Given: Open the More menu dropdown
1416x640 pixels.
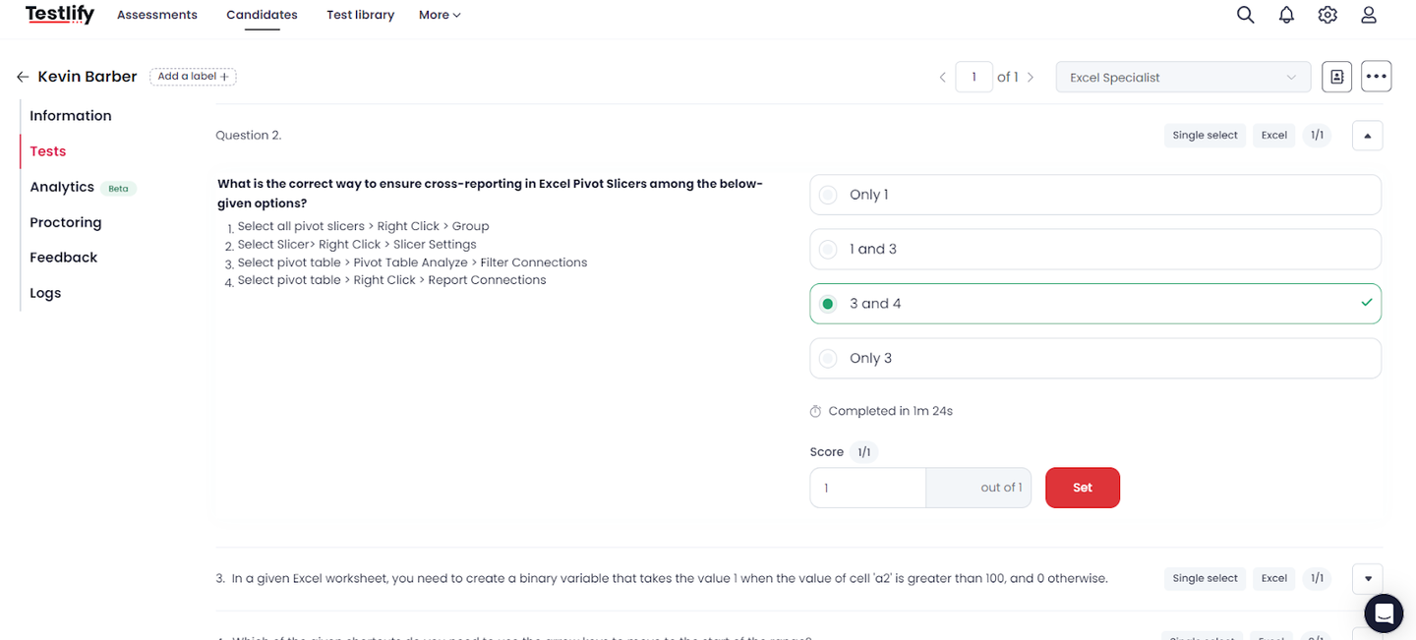Looking at the screenshot, I should 440,15.
